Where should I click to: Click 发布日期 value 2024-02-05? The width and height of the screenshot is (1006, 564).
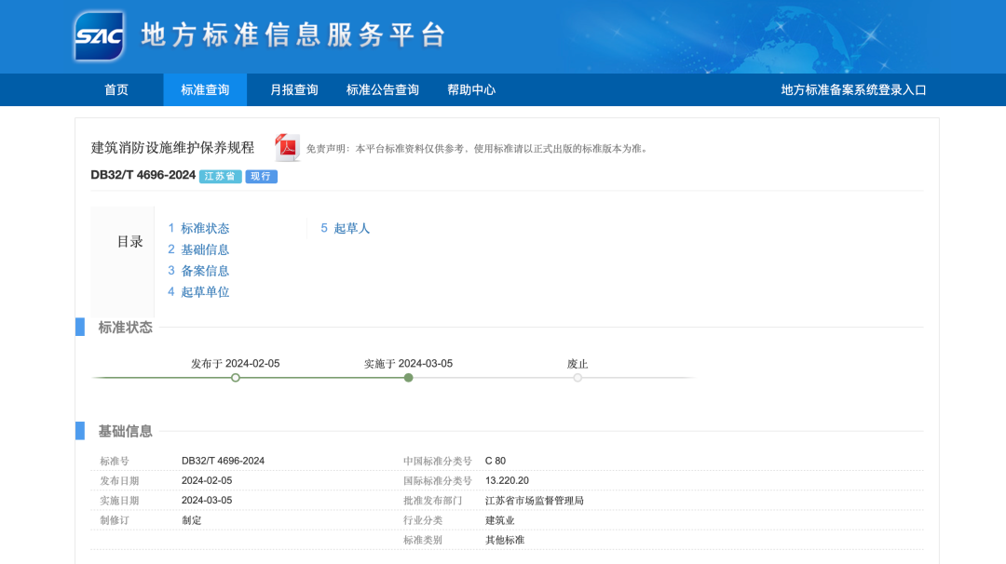click(207, 480)
